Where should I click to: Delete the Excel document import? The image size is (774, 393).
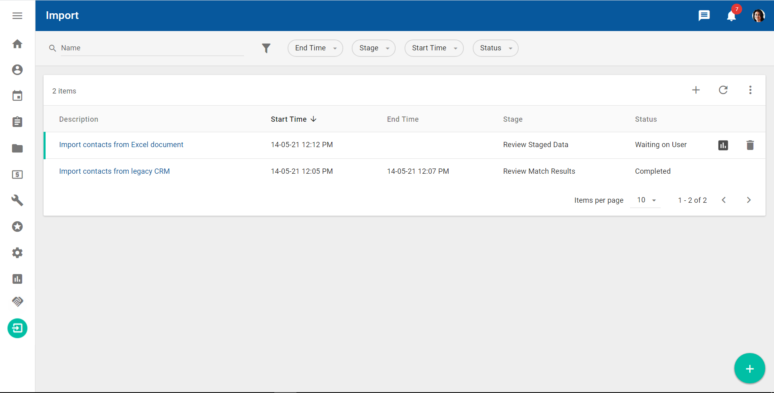click(750, 145)
